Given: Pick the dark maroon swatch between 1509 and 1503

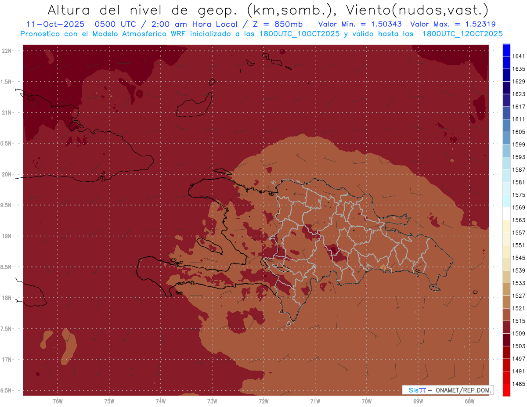Looking at the screenshot, I should (x=506, y=340).
